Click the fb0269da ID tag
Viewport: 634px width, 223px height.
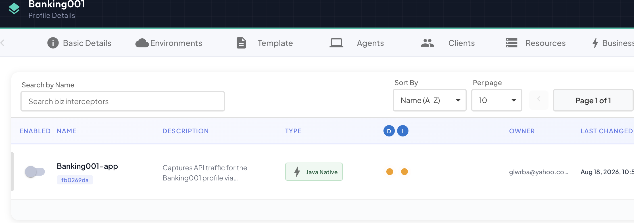[x=75, y=180]
